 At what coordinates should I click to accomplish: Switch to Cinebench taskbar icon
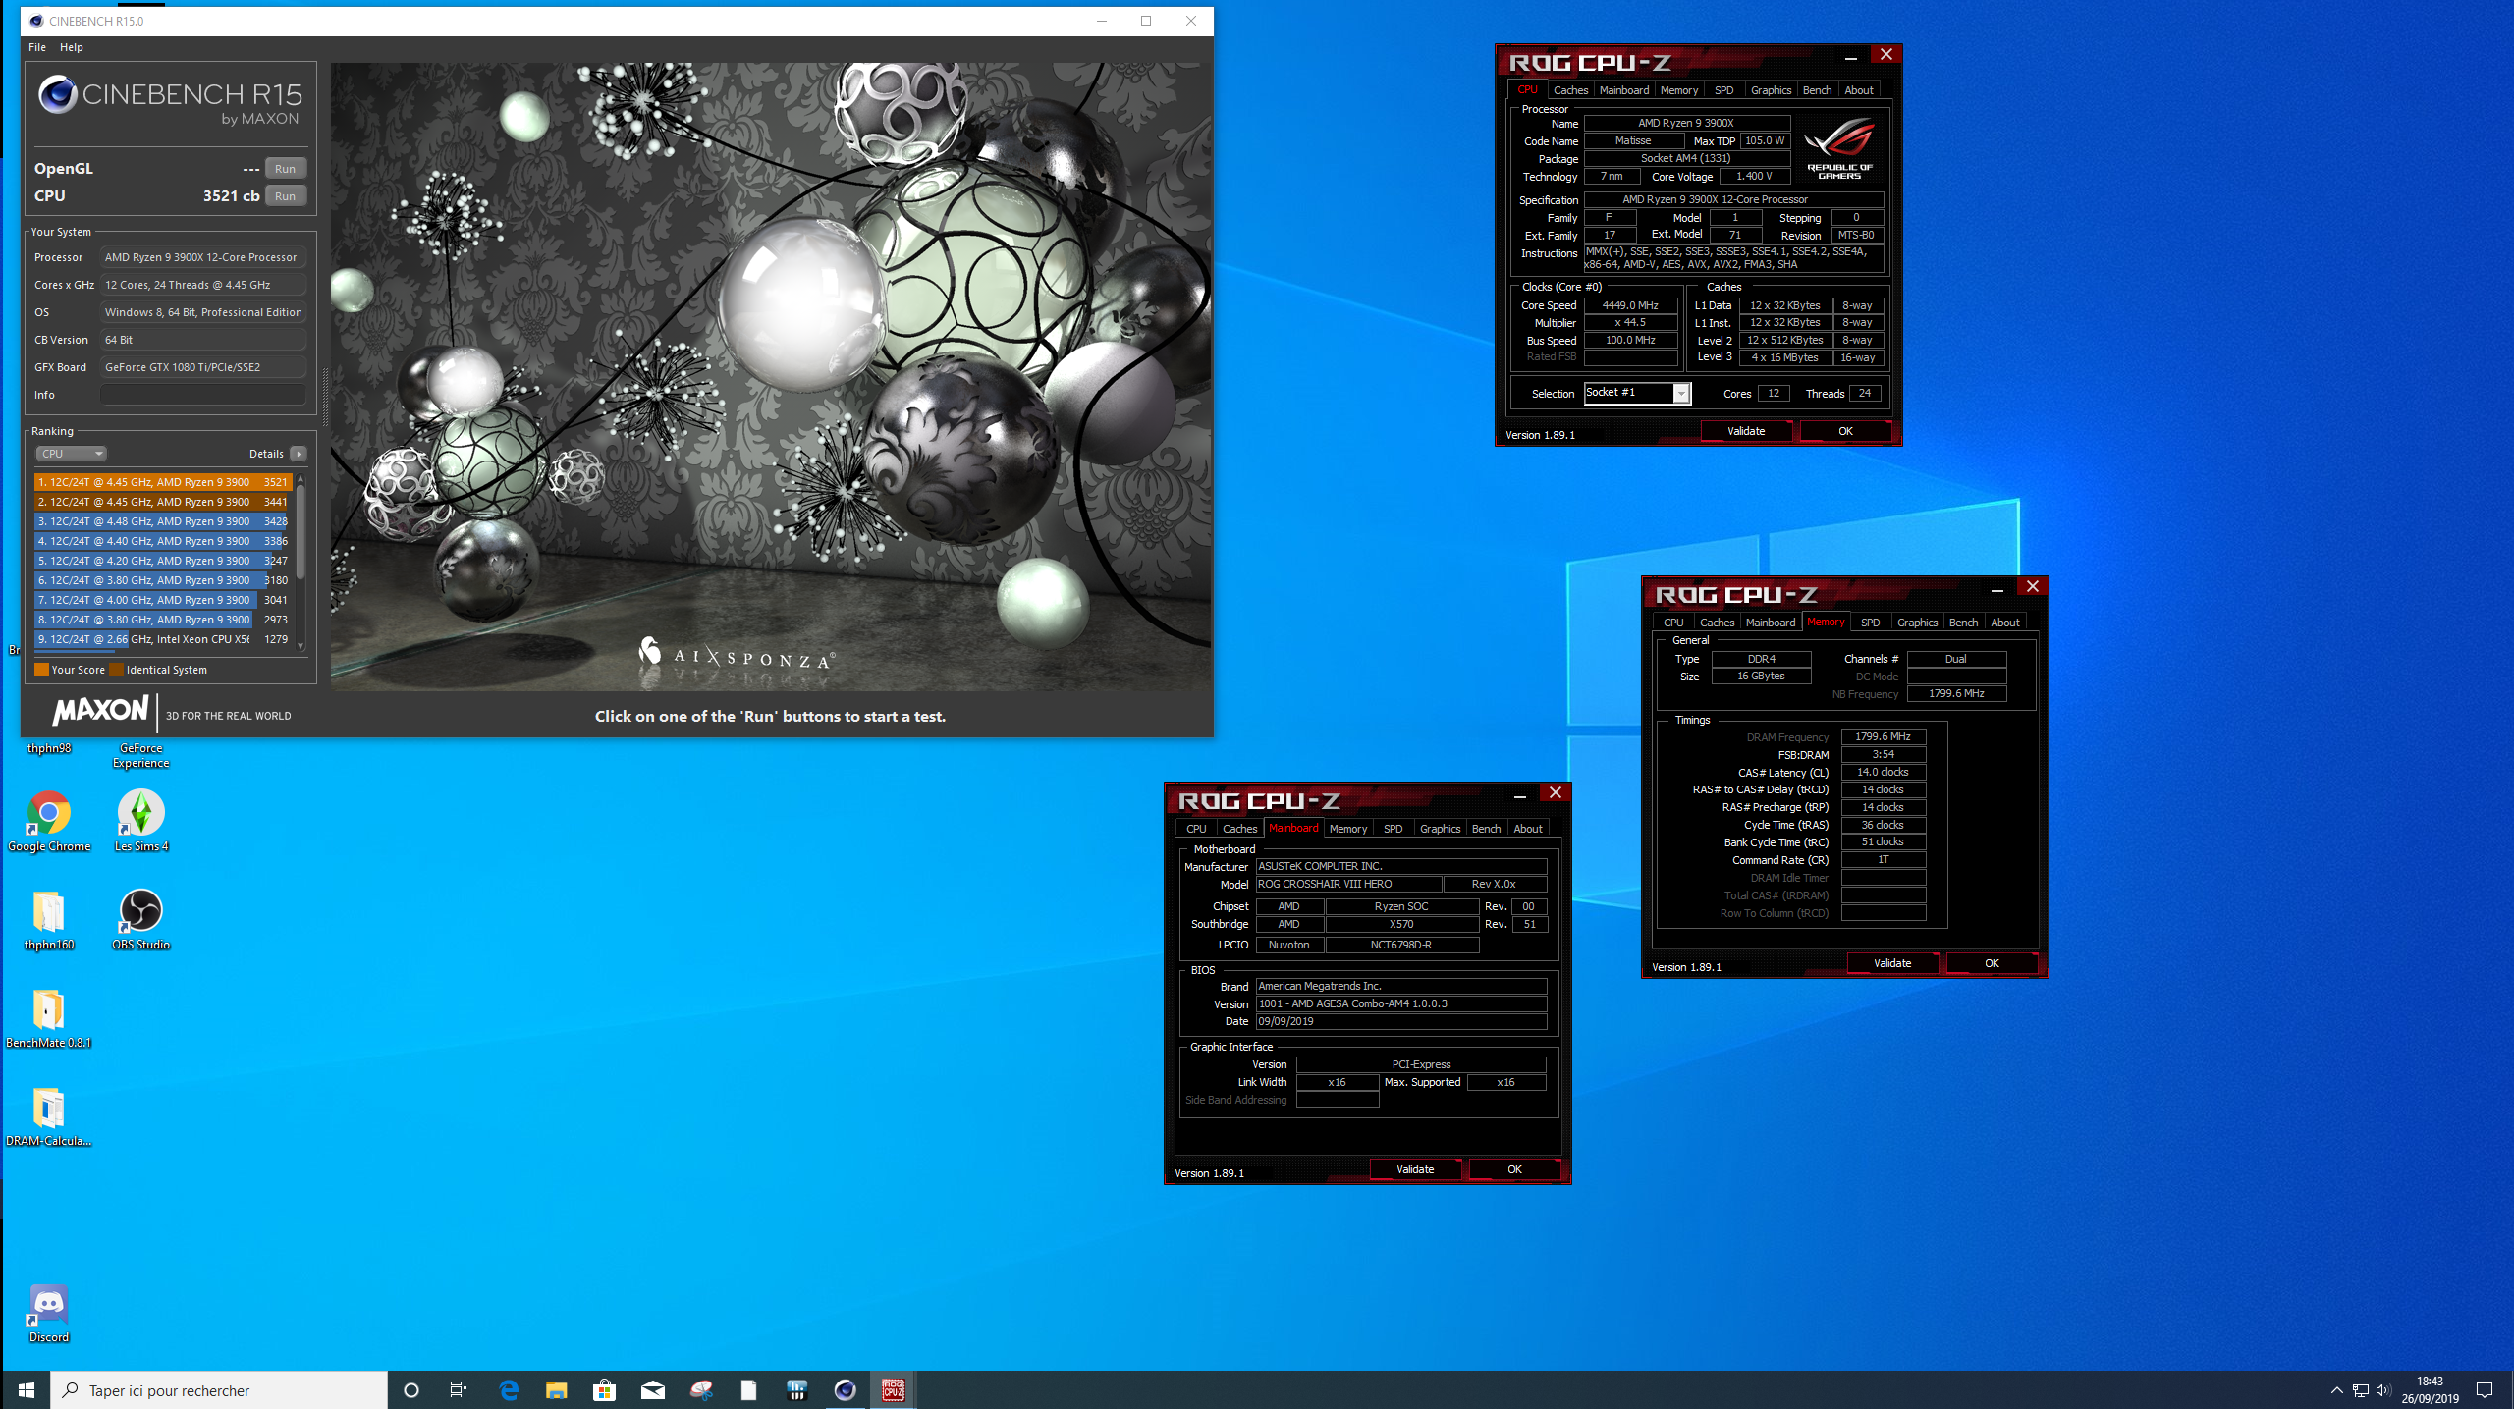846,1390
